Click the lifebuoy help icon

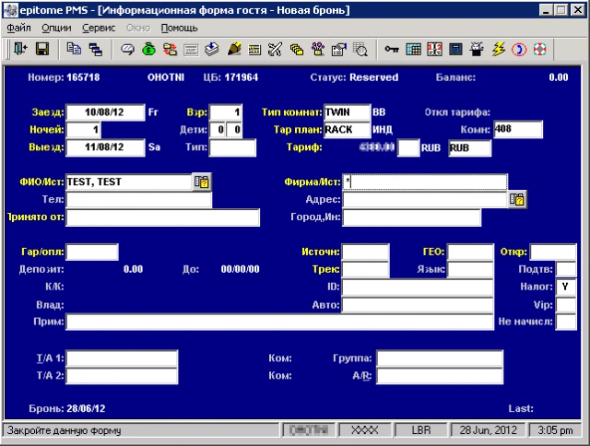[540, 48]
